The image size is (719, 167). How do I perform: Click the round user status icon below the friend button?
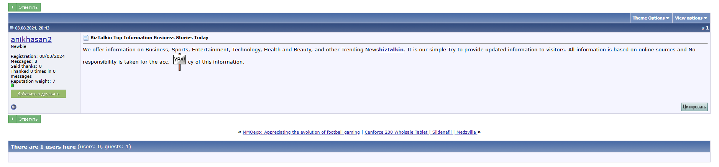pyautogui.click(x=14, y=107)
